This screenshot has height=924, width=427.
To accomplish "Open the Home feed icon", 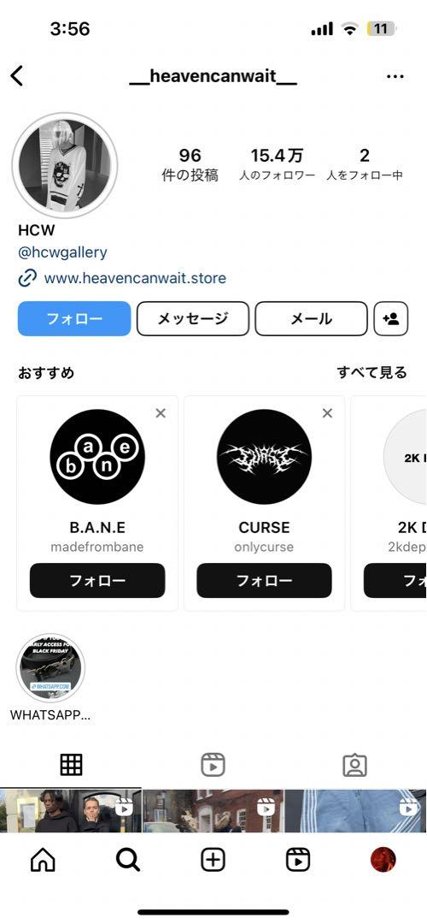I will coord(43,861).
